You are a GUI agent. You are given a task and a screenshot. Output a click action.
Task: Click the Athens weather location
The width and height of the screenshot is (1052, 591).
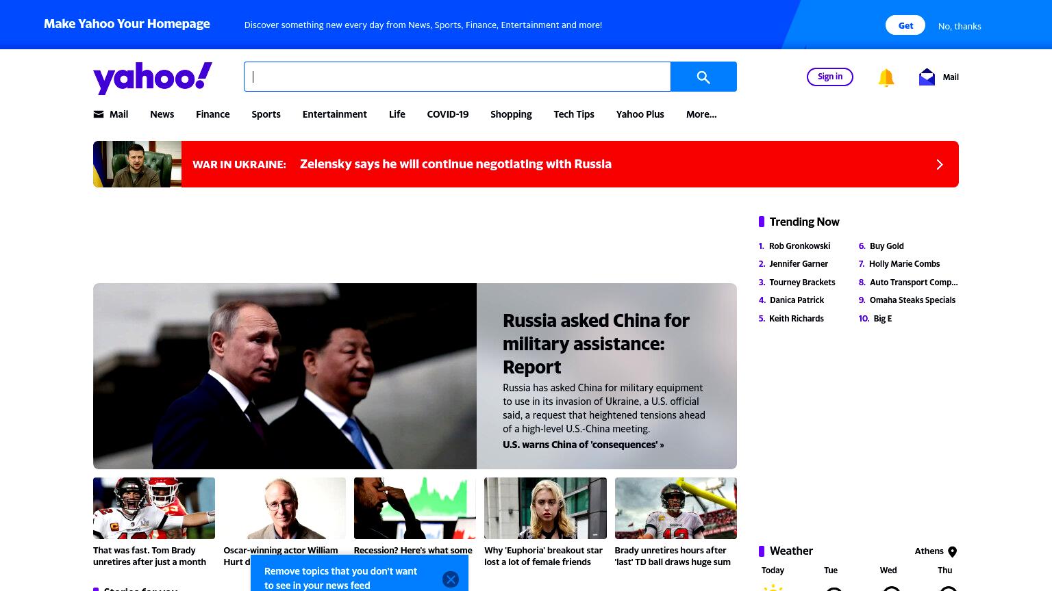929,551
